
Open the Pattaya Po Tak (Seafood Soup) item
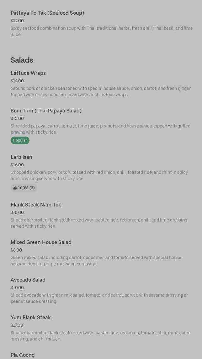point(47,13)
